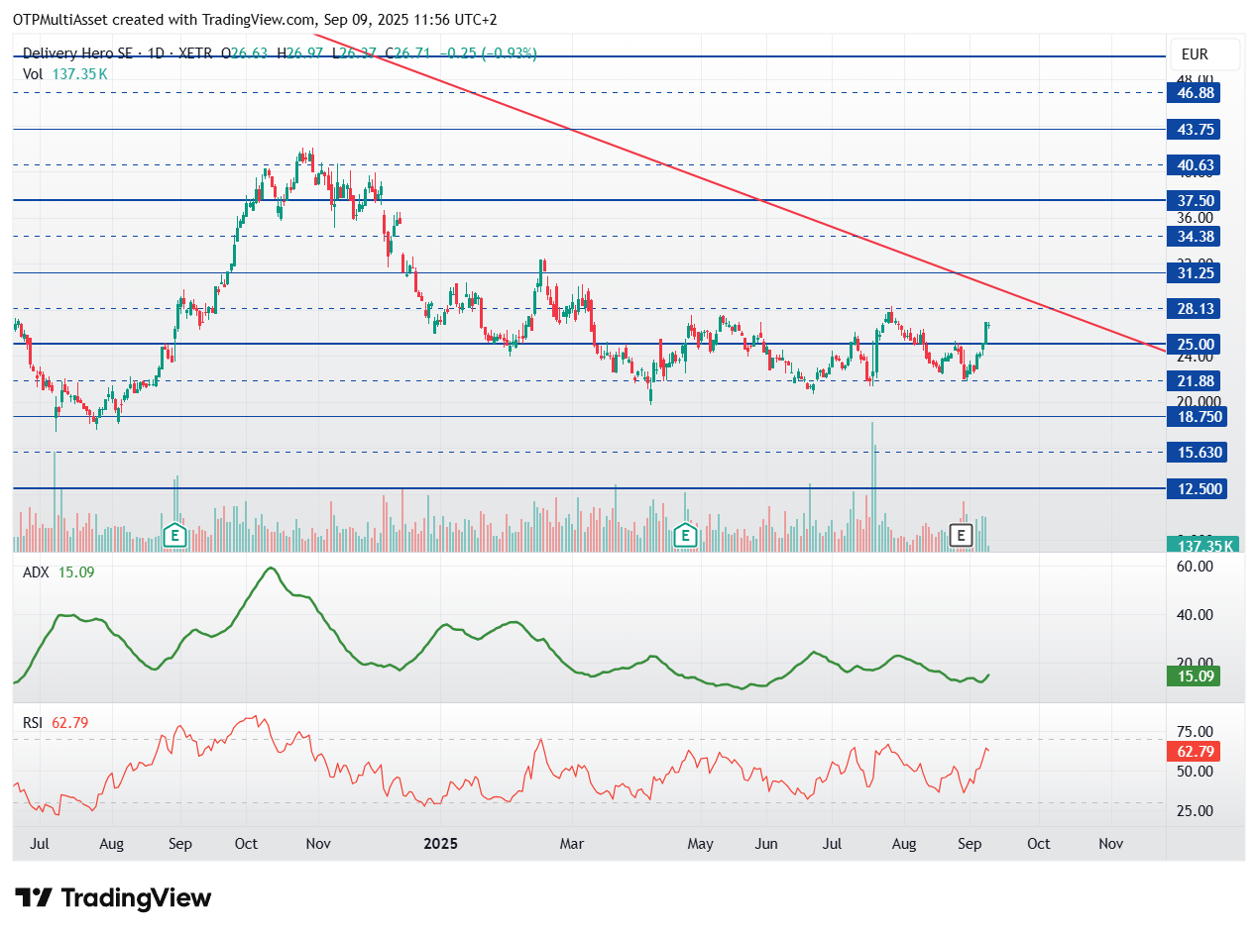Click the TradingView wordmark at bottom
This screenshot has width=1258, height=935.
[x=136, y=898]
